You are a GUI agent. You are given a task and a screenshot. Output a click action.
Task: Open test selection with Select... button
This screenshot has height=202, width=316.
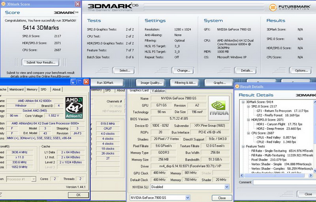click(x=124, y=70)
